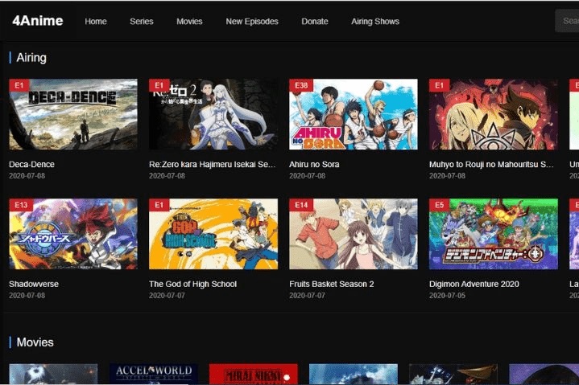This screenshot has width=579, height=385.
Task: Click the 2020-07-08 date under Shadowverse
Action: tap(27, 296)
